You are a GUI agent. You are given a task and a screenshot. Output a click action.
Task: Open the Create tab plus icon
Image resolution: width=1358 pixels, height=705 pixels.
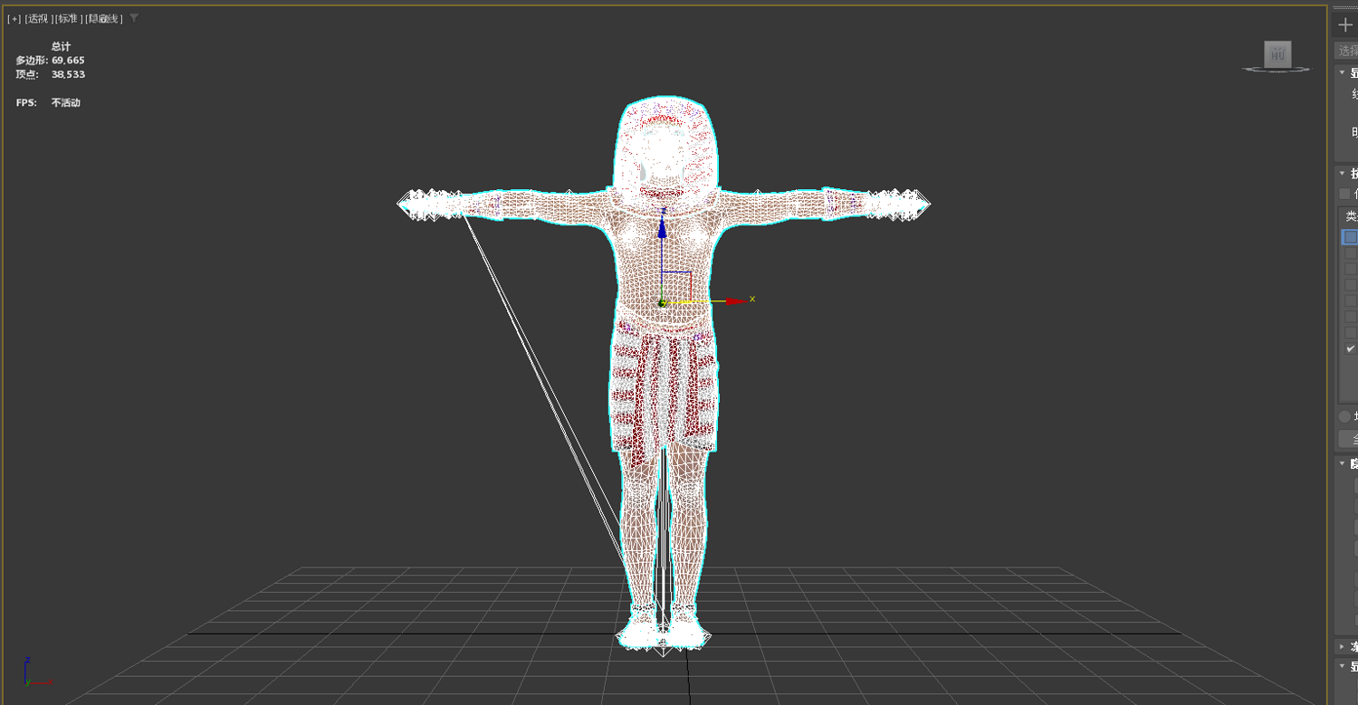pos(1345,24)
